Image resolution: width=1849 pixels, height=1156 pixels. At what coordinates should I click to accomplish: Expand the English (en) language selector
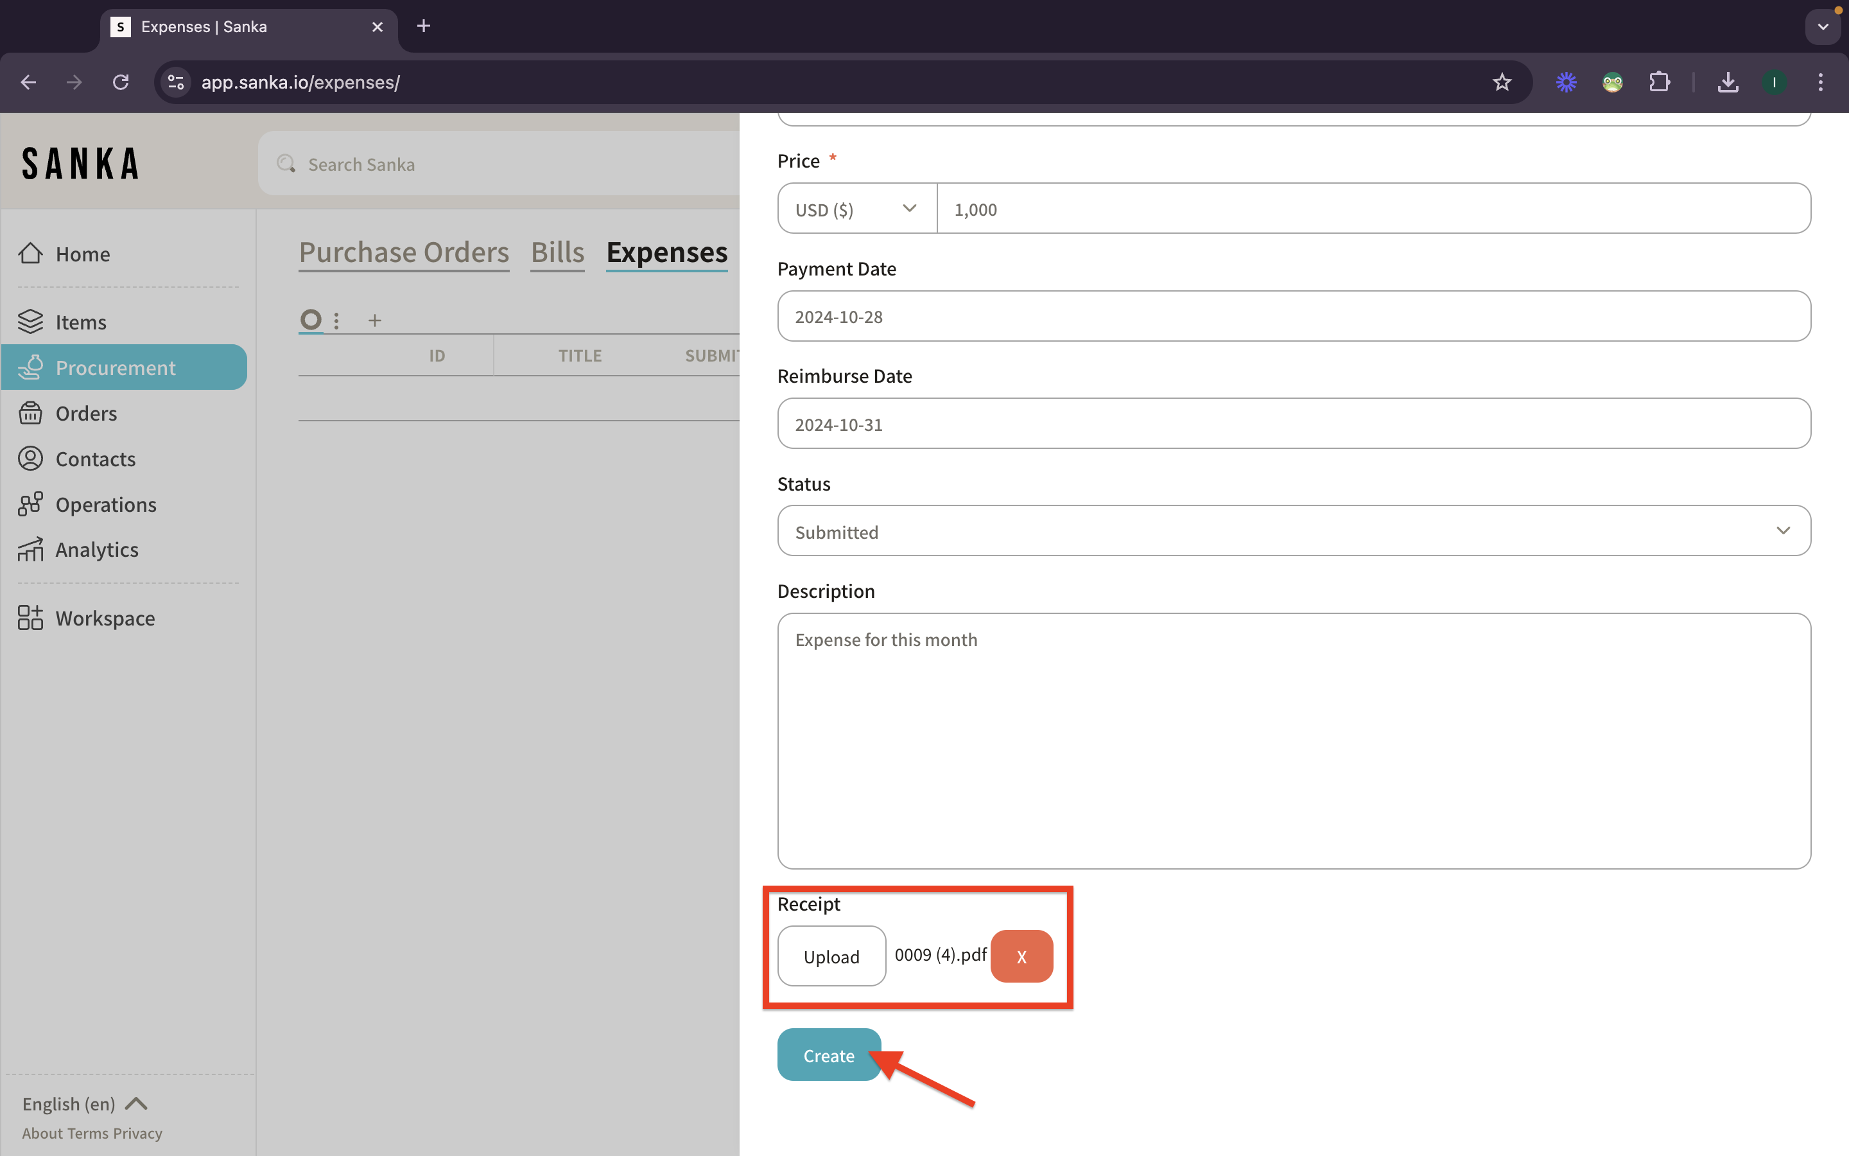[84, 1103]
